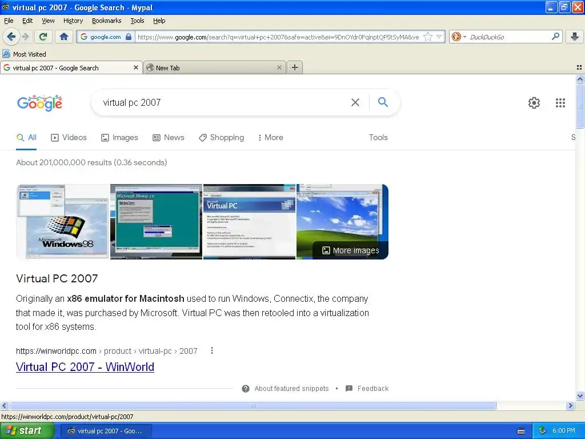The image size is (585, 439).
Task: Expand the More search filters menu
Action: (270, 137)
